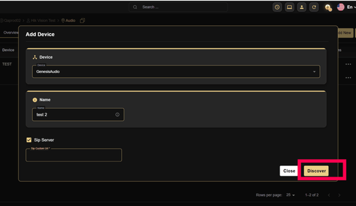
Task: Click the Discover button
Action: point(316,171)
